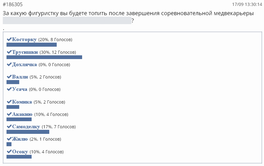Pick the Акакию poll option
Image resolution: width=264 pixels, height=166 pixels.
click(22, 114)
